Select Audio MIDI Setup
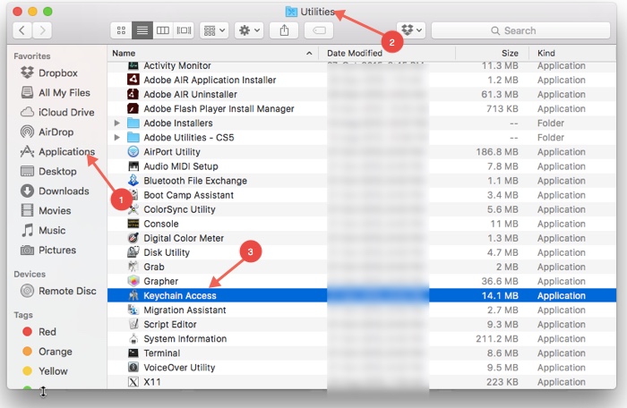627x408 pixels. 362,166
